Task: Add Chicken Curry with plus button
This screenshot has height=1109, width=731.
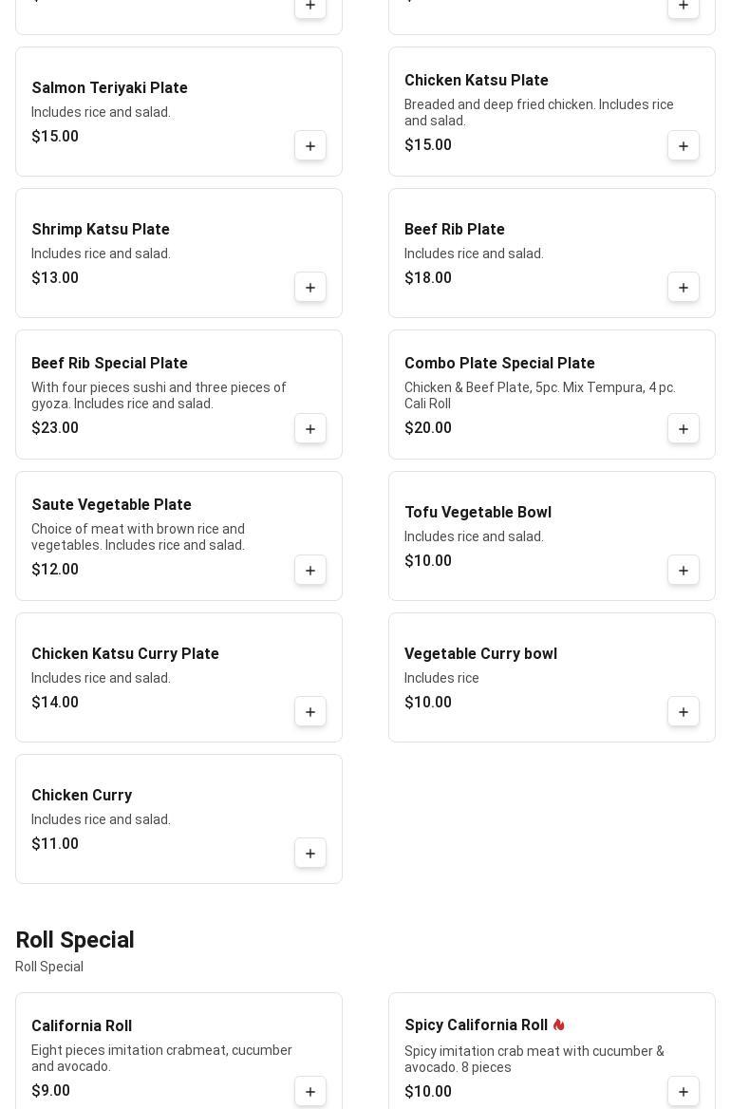Action: pyautogui.click(x=310, y=854)
